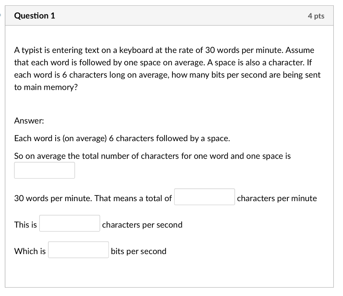343x296 pixels.
Task: Click the 'Which is' text
Action: point(30,251)
